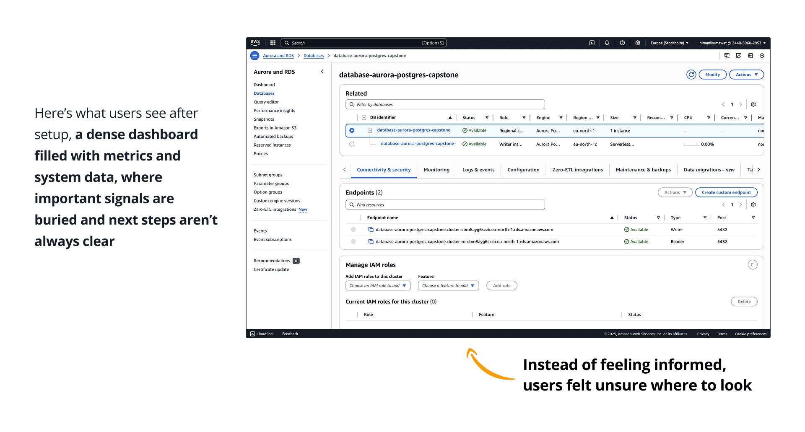Go to next page in Endpoints table
This screenshot has width=805, height=432.
point(741,205)
